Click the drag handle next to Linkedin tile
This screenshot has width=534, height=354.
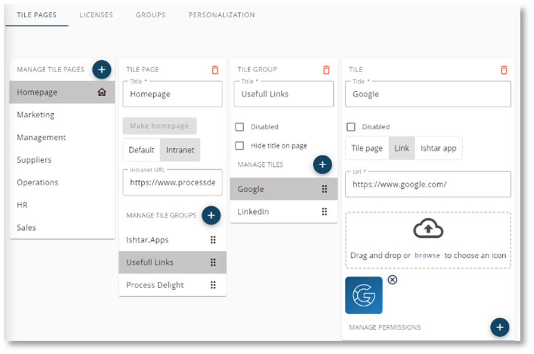click(324, 212)
